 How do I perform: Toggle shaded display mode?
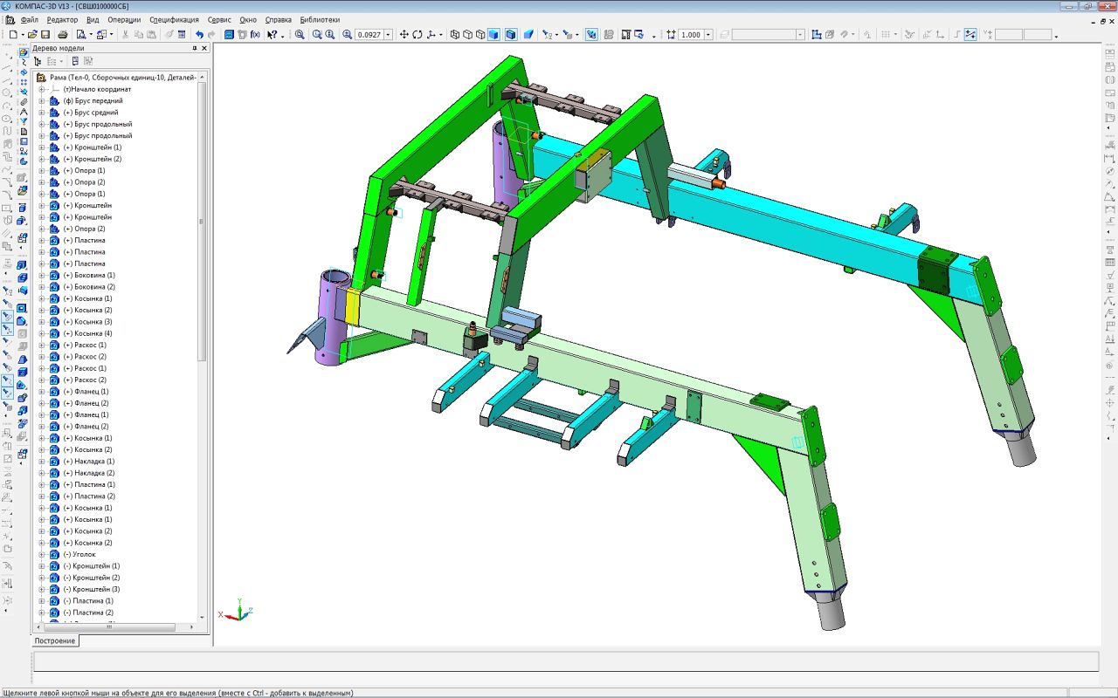[493, 35]
